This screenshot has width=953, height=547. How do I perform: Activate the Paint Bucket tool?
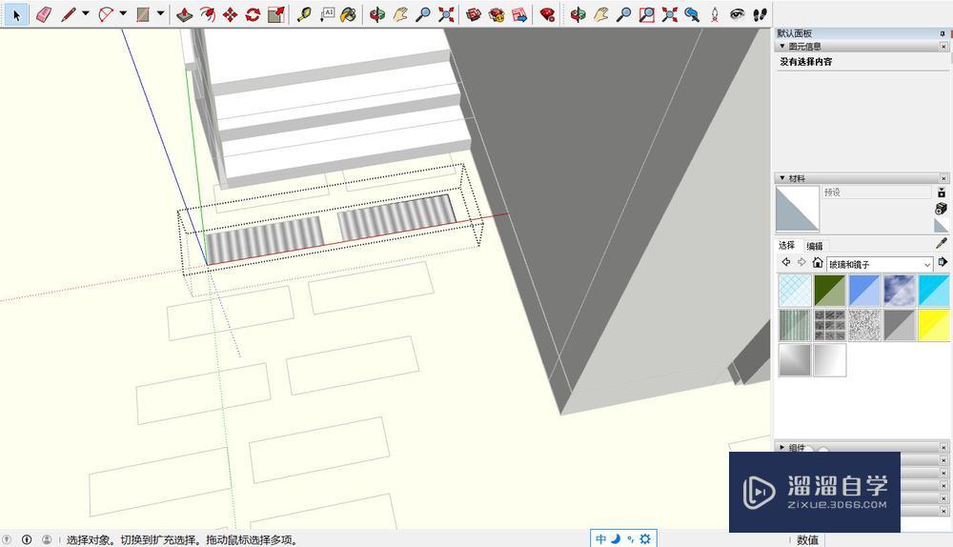coord(348,14)
